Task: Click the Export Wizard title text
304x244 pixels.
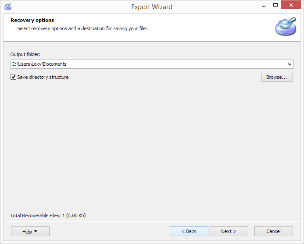Action: click(x=152, y=7)
